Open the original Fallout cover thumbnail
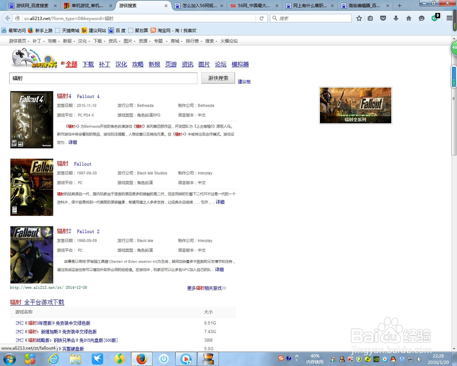This screenshot has height=366, width=457. [x=32, y=187]
